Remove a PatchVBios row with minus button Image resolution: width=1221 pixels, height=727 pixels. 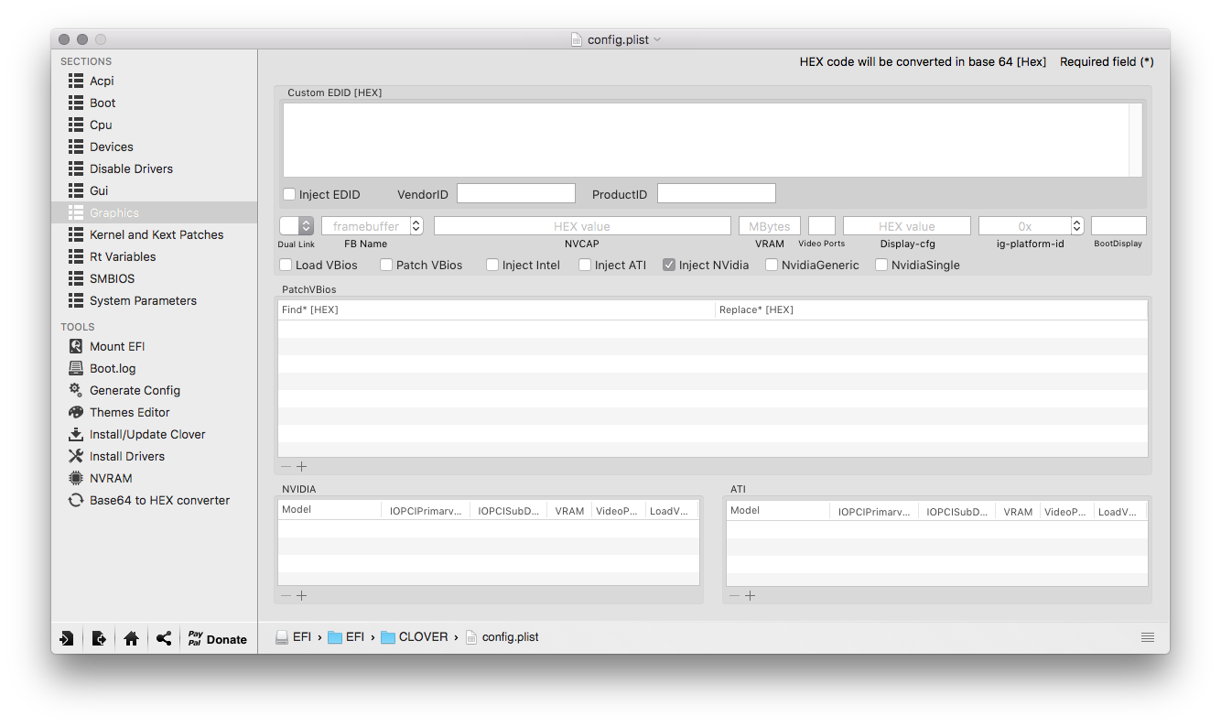point(286,466)
